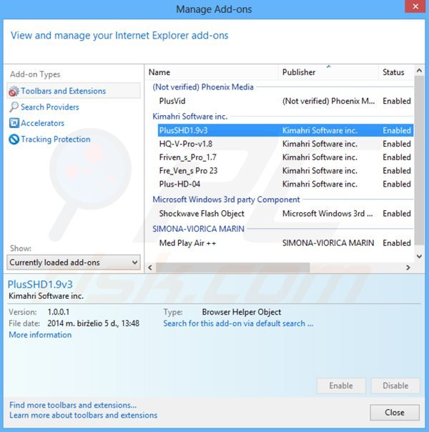The image size is (429, 432).
Task: Click the Enable button
Action: pyautogui.click(x=341, y=386)
